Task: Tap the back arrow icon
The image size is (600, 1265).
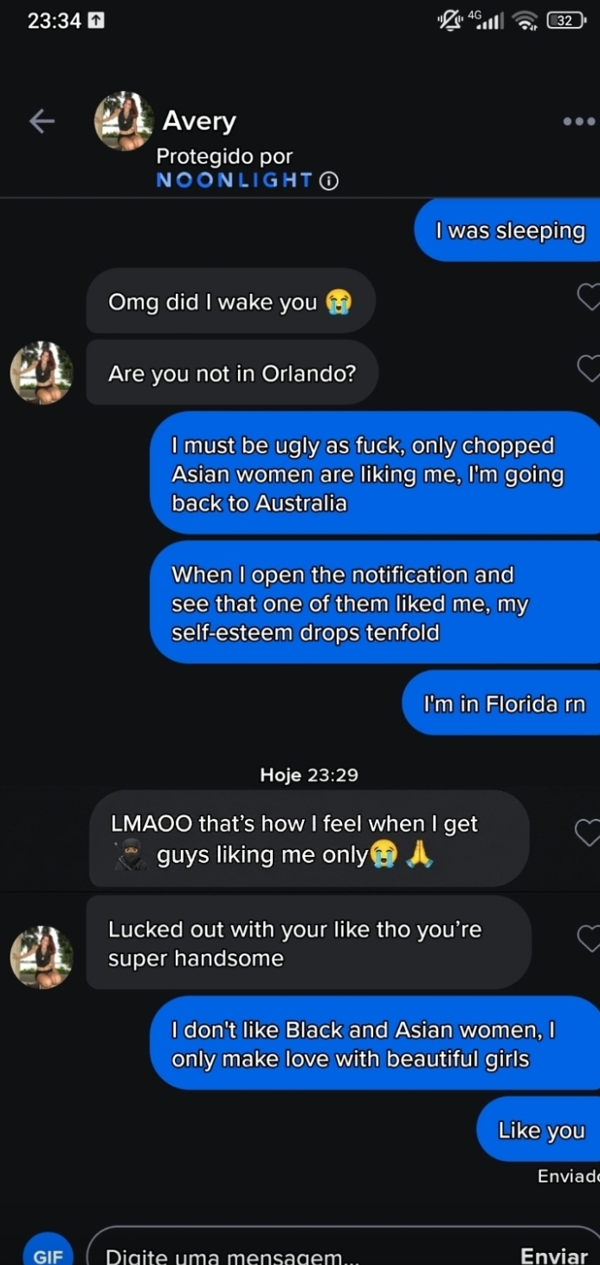Action: tap(42, 121)
